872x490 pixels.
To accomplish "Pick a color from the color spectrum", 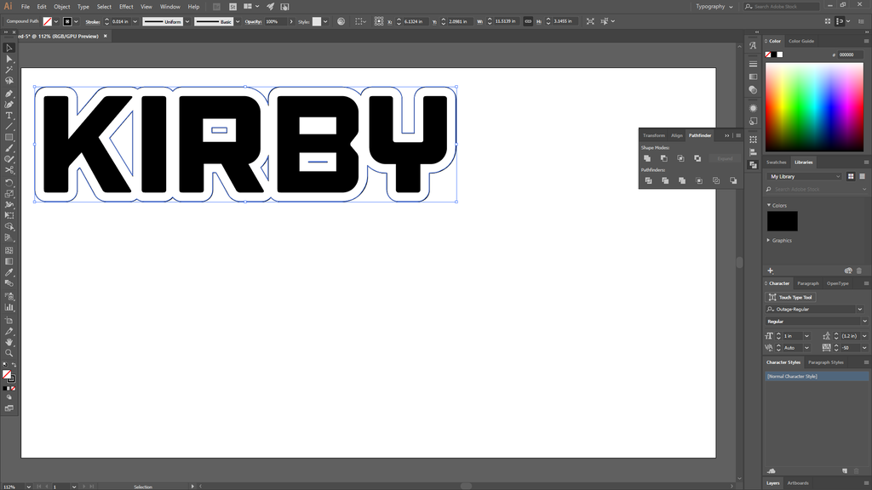I will coord(813,106).
